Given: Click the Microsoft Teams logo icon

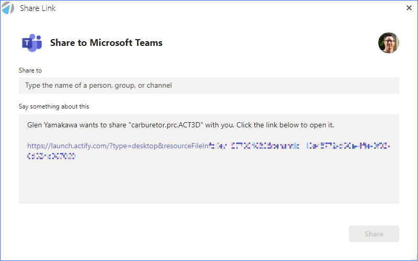Looking at the screenshot, I should tap(32, 43).
